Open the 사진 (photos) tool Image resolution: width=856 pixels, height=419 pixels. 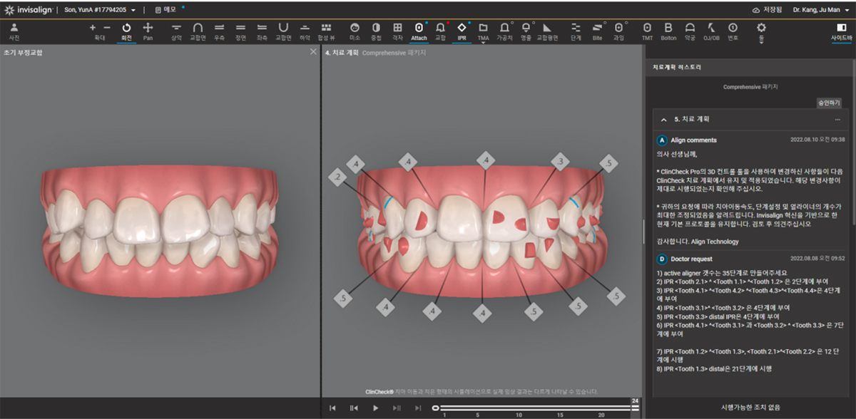14,31
